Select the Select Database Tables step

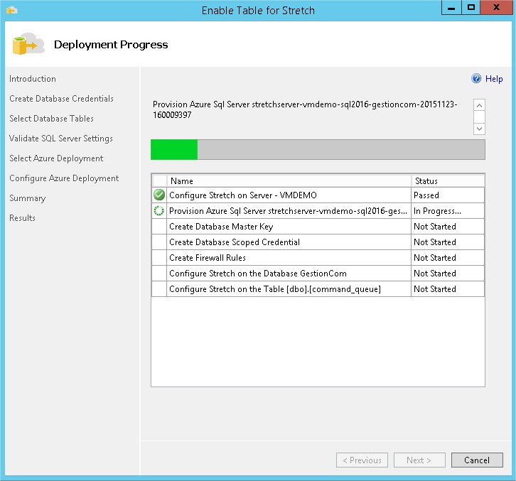(x=52, y=119)
